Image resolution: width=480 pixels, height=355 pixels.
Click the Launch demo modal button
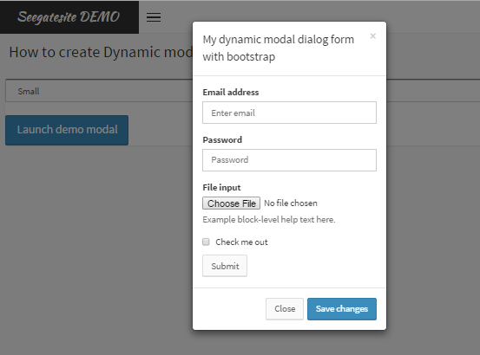point(67,130)
